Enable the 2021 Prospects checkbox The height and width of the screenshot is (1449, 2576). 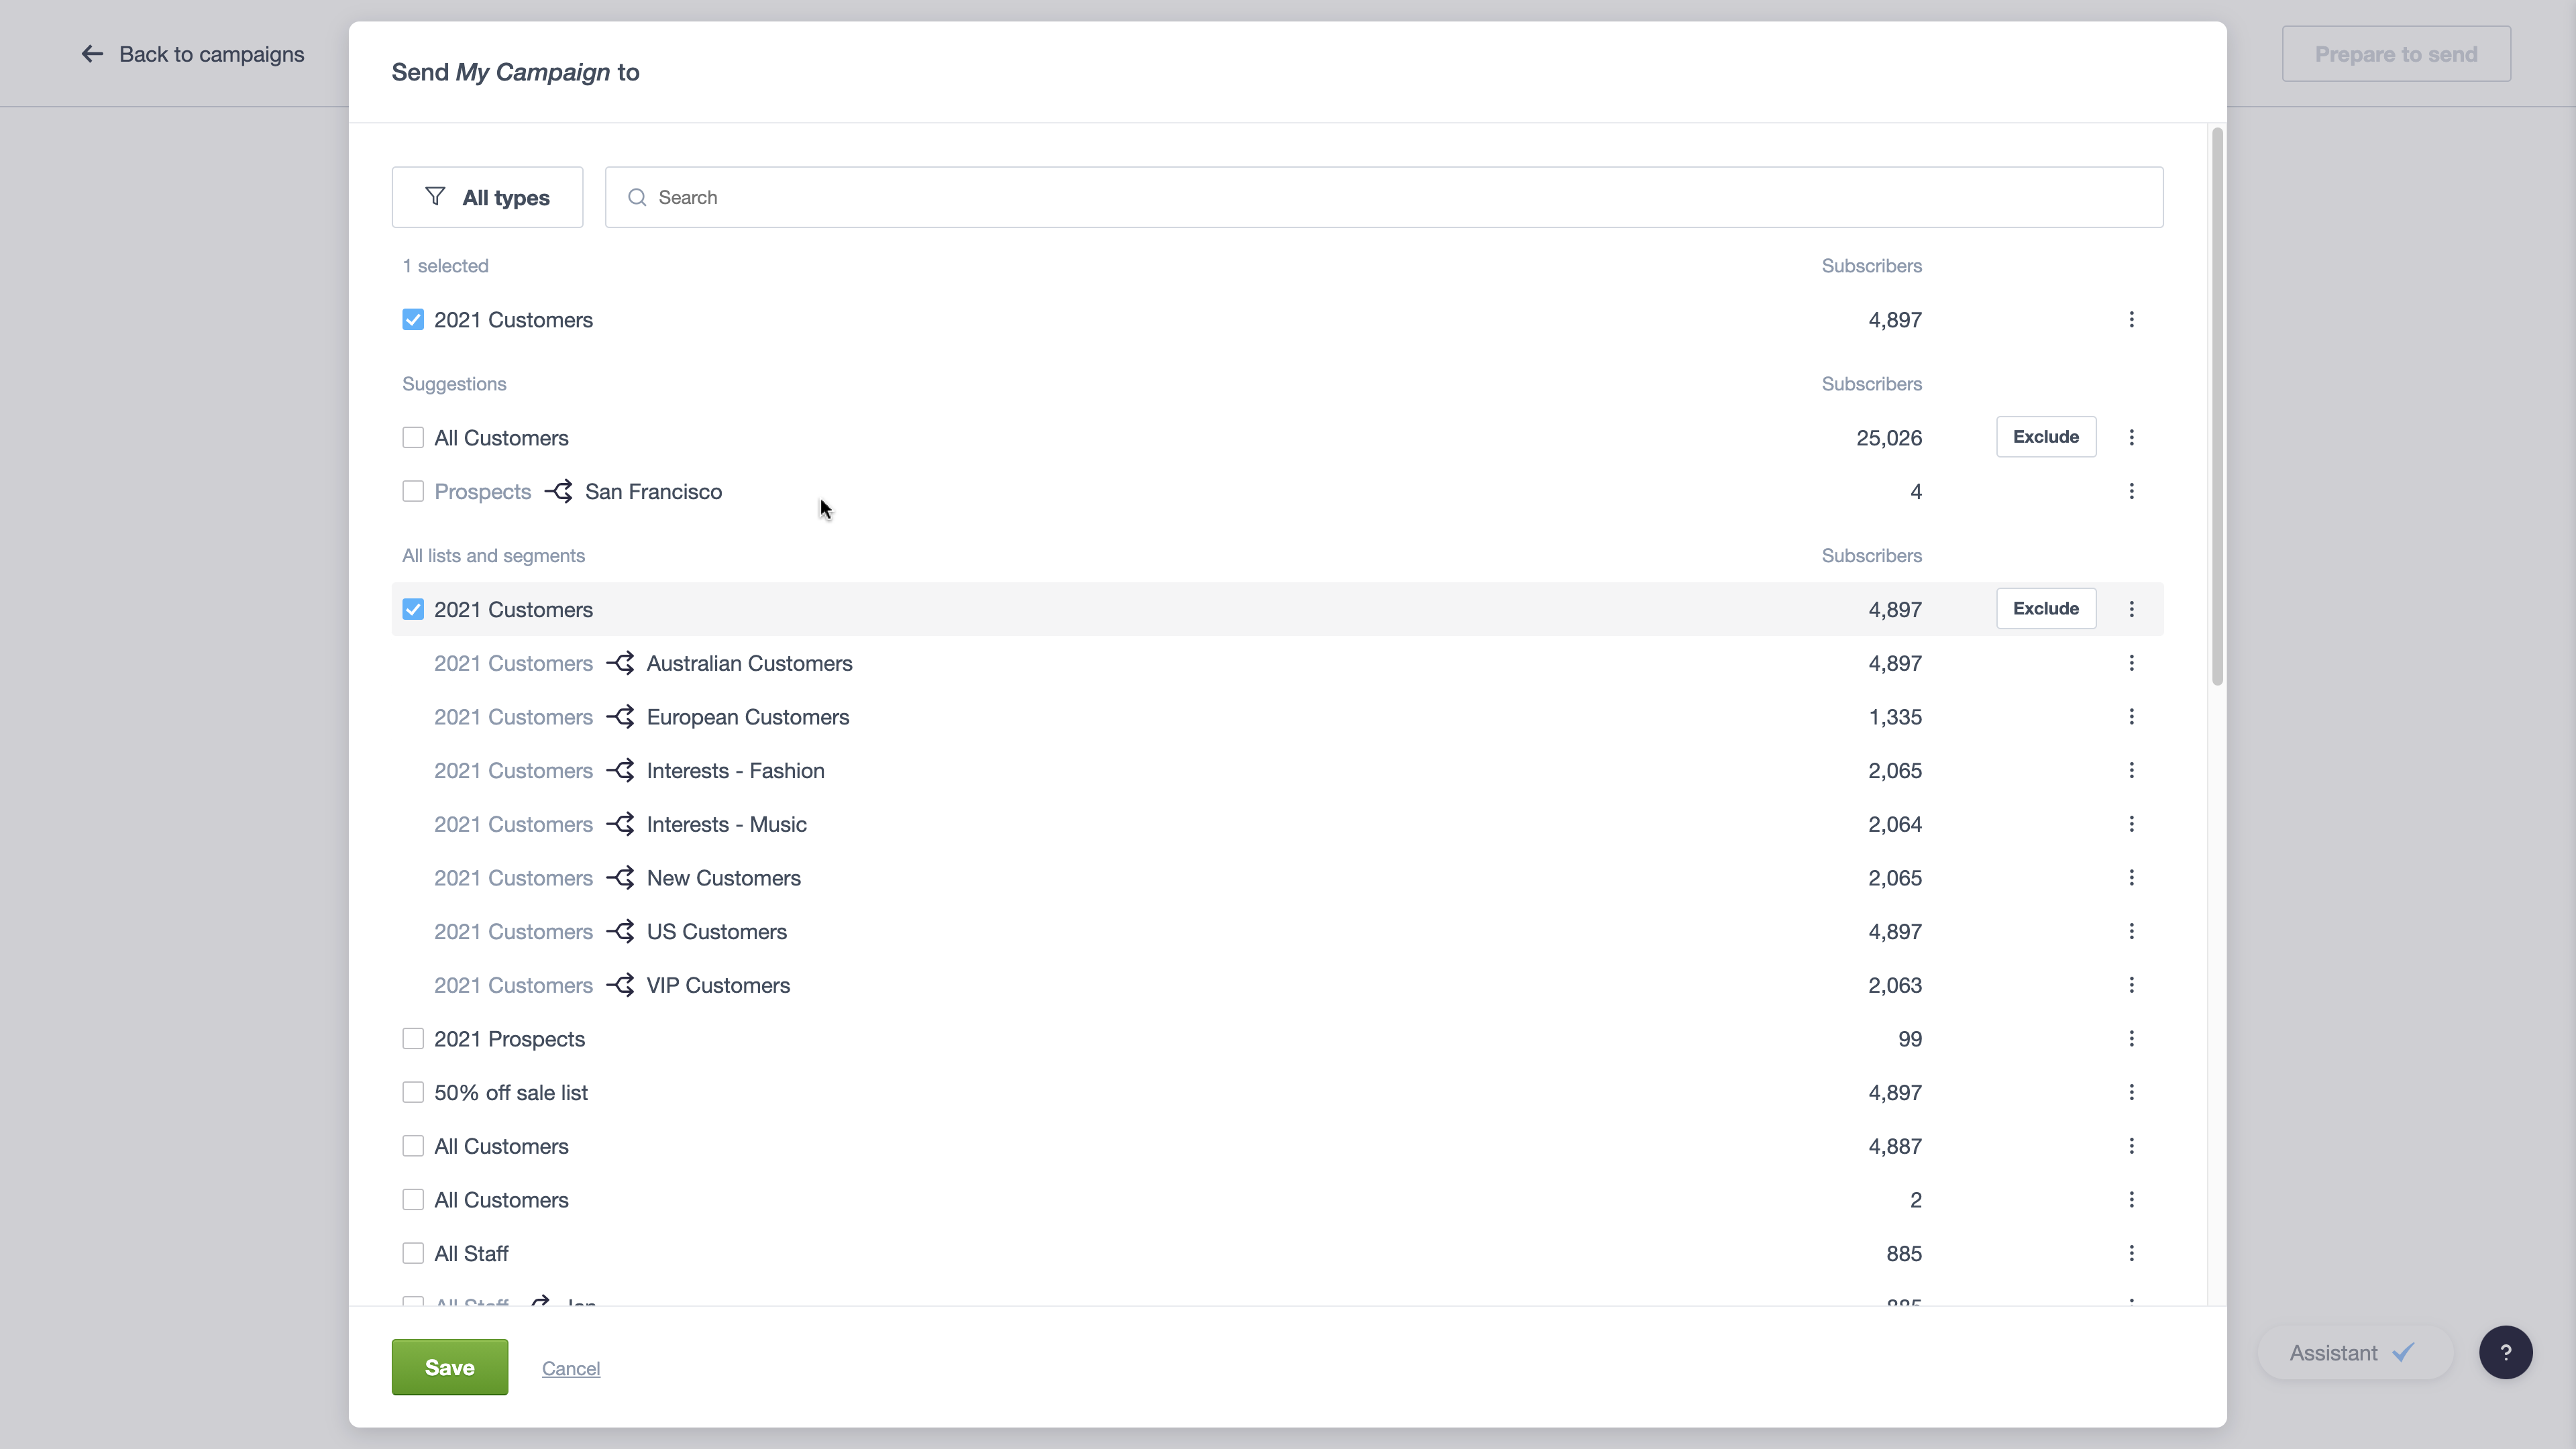click(x=413, y=1038)
